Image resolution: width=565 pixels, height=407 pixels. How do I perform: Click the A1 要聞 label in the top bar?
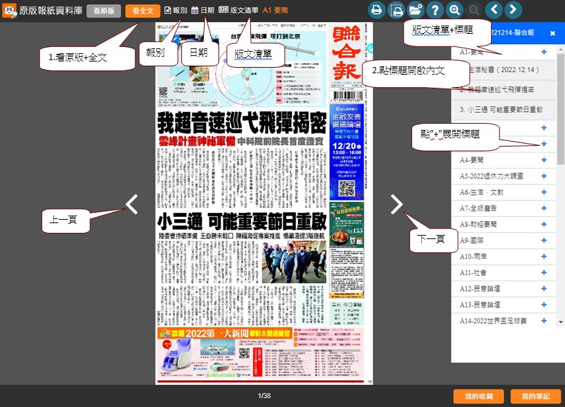tap(275, 10)
